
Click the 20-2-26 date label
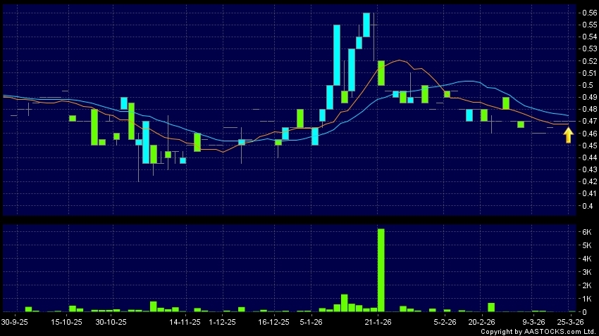click(x=483, y=322)
